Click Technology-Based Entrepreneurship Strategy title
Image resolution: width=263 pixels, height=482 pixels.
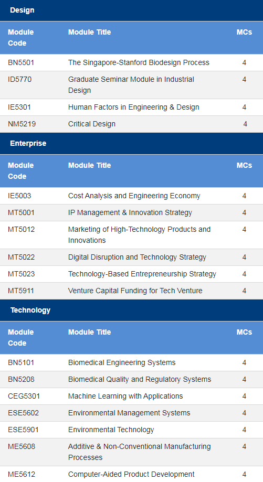(x=142, y=274)
